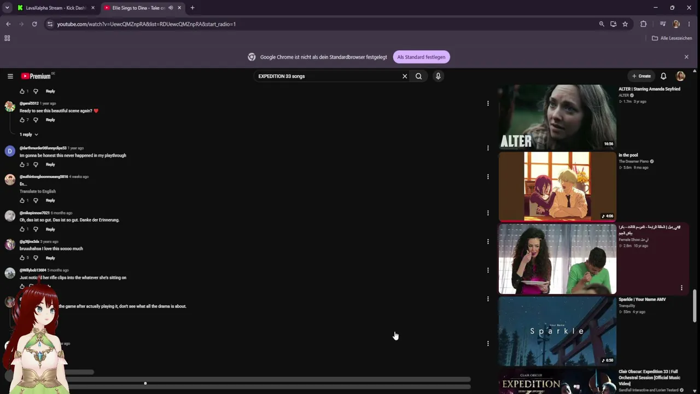Image resolution: width=700 pixels, height=394 pixels.
Task: Open Chrome extensions puzzle icon
Action: (644, 24)
